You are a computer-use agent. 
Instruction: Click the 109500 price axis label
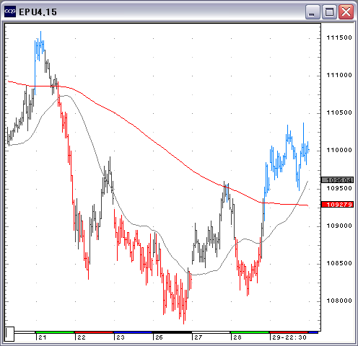pos(339,188)
